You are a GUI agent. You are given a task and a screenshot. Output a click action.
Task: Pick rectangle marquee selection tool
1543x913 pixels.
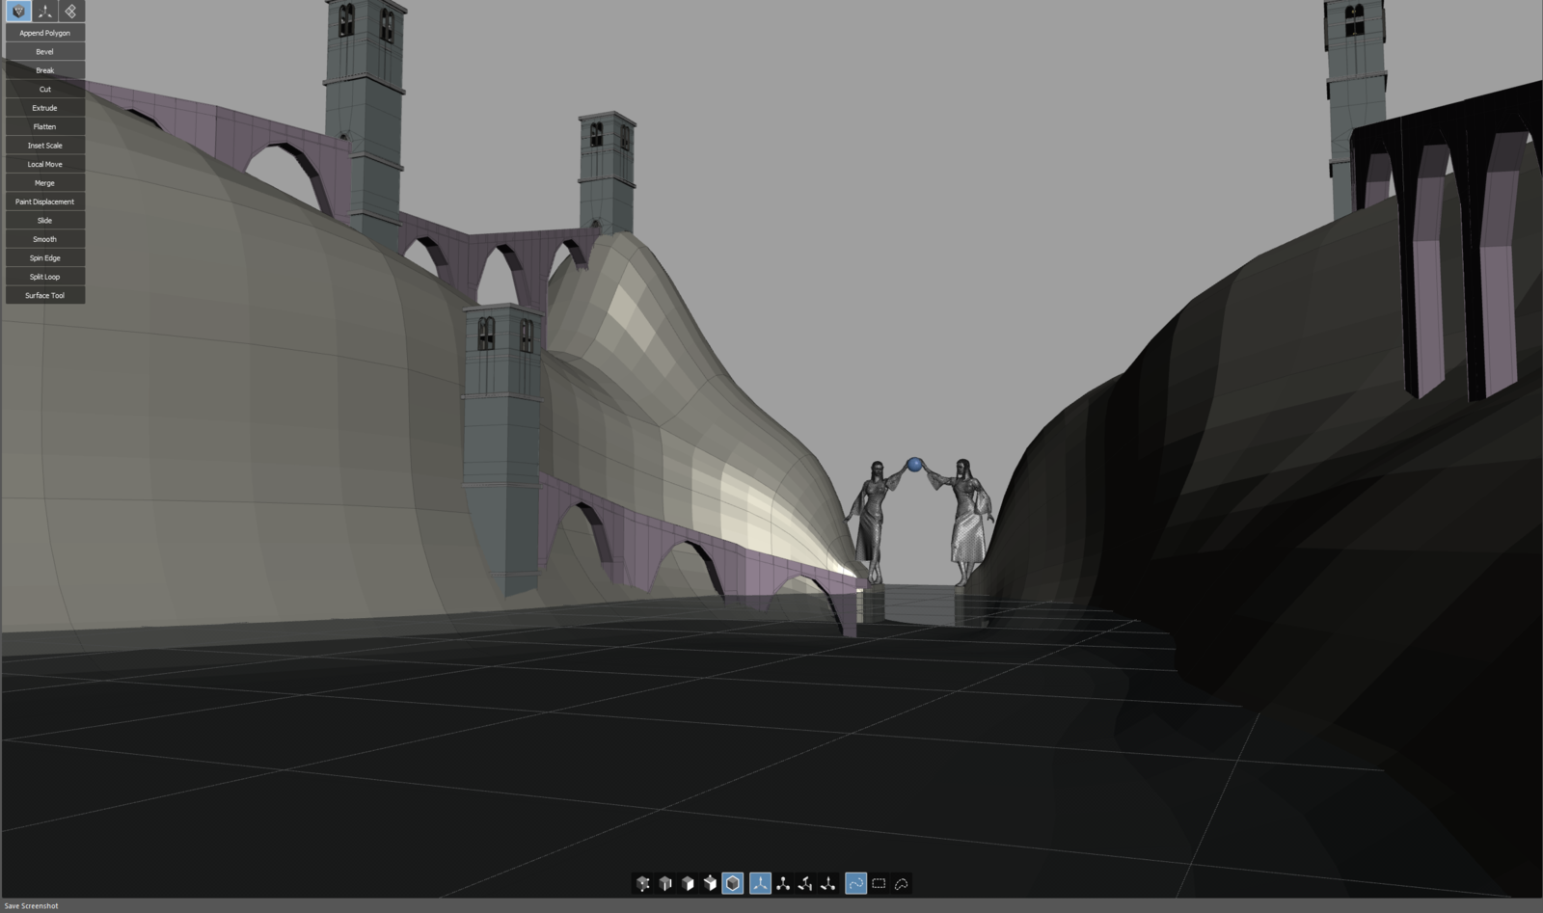point(879,883)
